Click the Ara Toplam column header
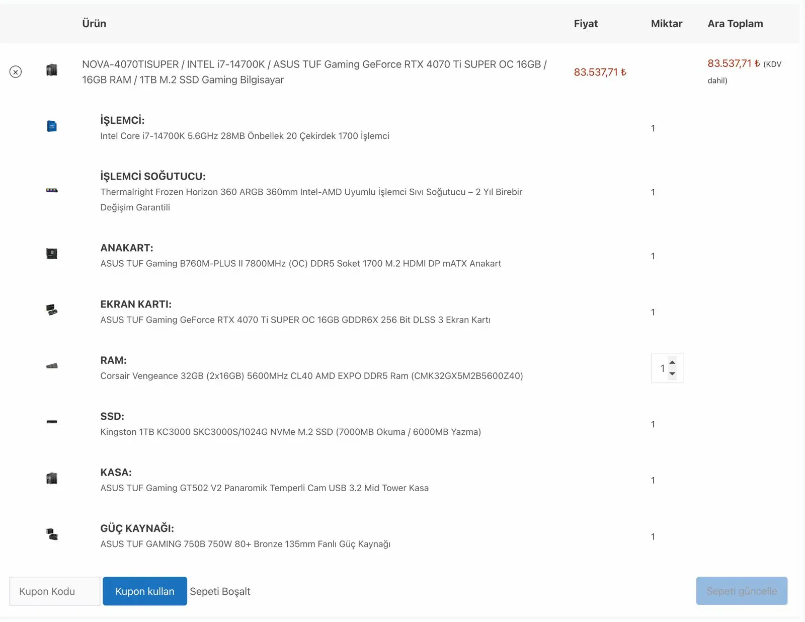 735,24
